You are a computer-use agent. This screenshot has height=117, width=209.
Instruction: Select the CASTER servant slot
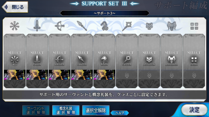(127, 52)
